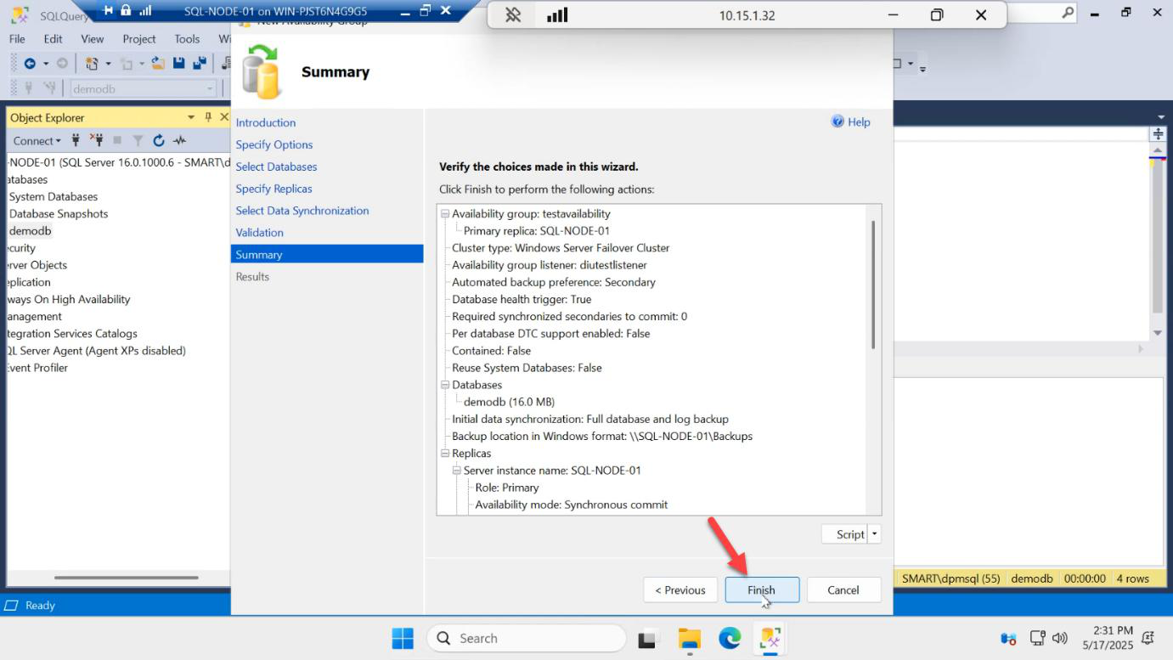1173x660 pixels.
Task: Open the toolbar overflow options arrow
Action: 923,67
